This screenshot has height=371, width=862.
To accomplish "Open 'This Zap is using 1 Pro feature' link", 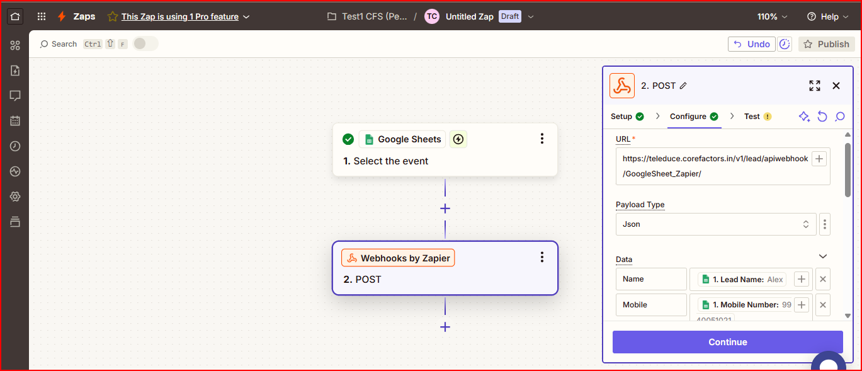I will pos(180,17).
